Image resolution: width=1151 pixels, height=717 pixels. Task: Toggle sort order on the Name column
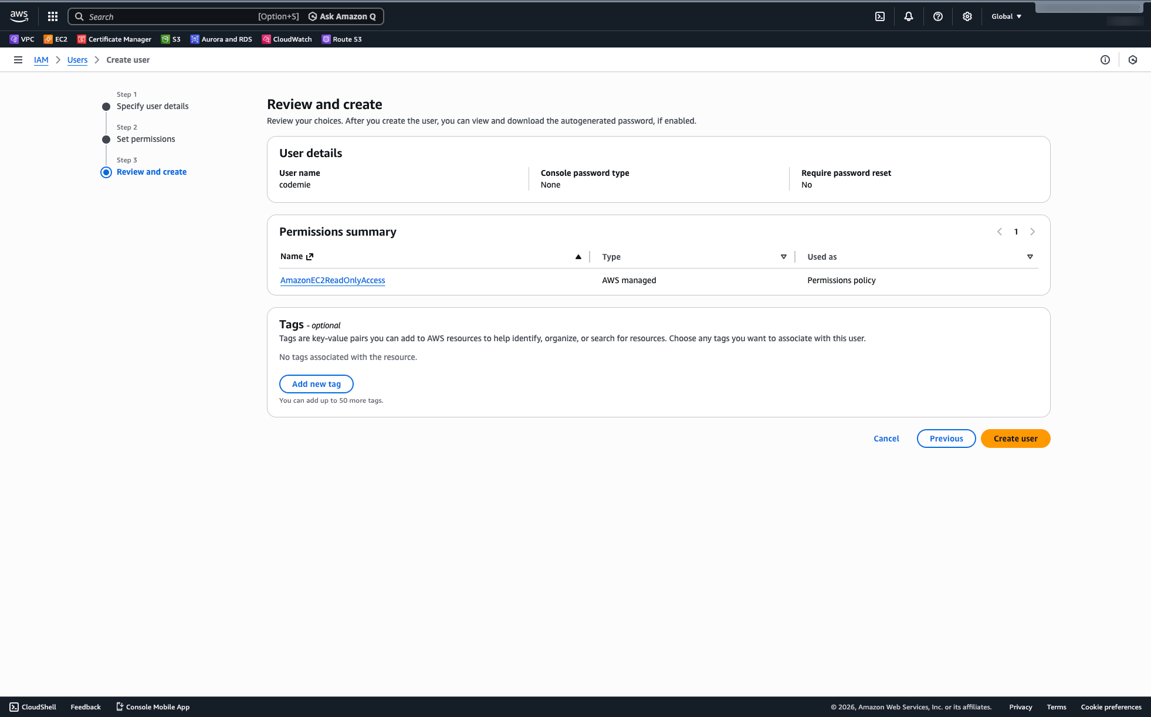point(578,257)
